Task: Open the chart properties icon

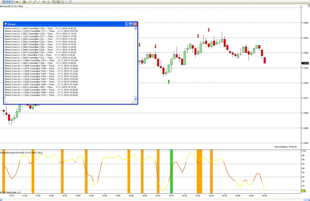Action: click(71, 2)
